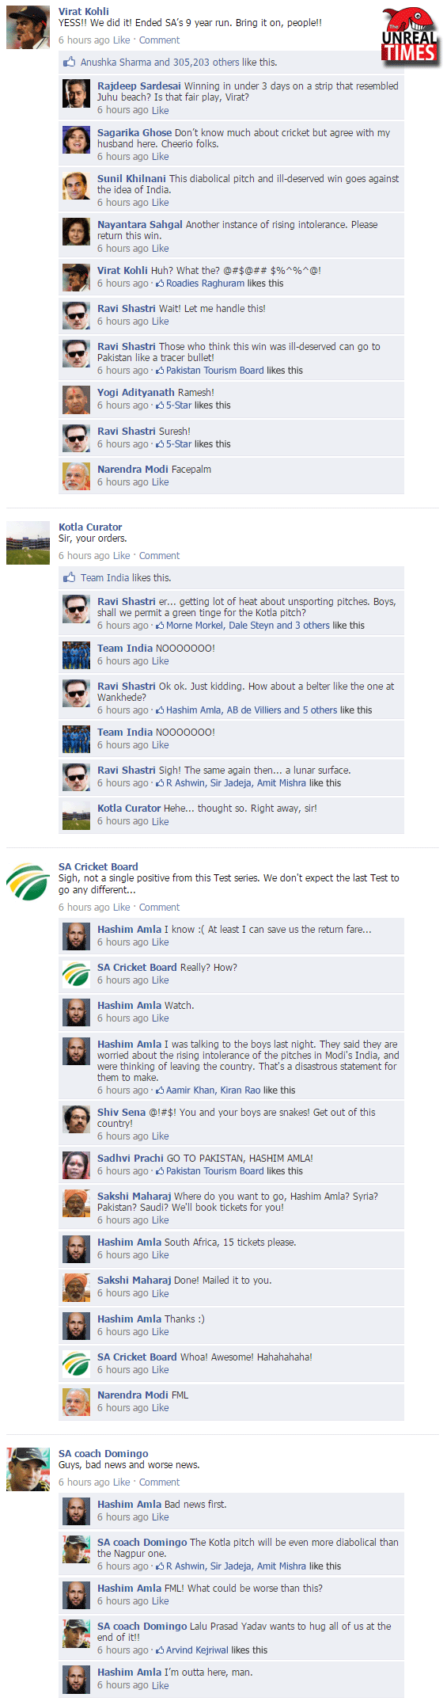Image resolution: width=447 pixels, height=1705 pixels.
Task: Click SA coach Domingo's post avatar
Action: [x=28, y=1469]
